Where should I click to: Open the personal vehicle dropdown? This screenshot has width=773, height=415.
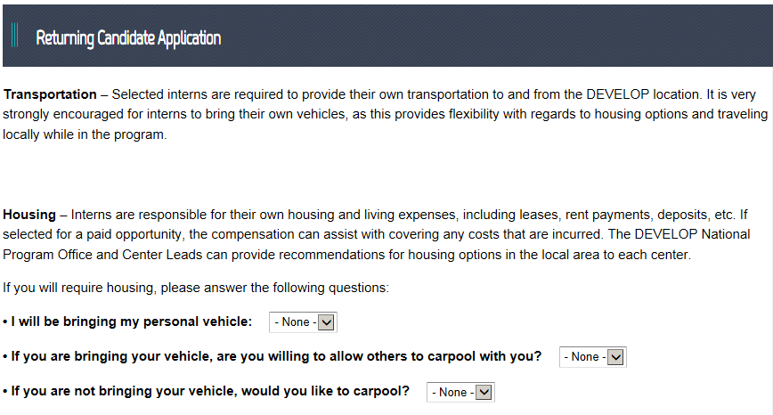(302, 322)
